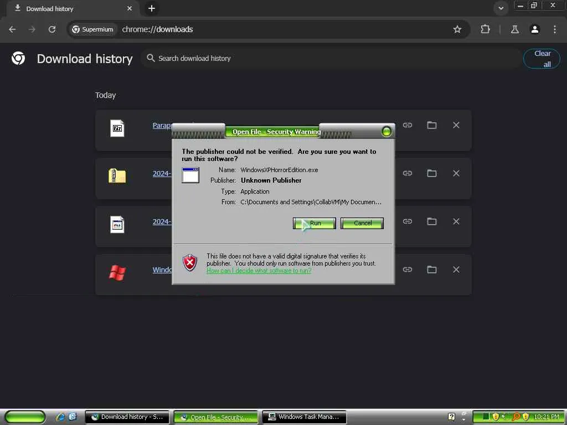The height and width of the screenshot is (425, 567).
Task: Click the exe document icon in third row
Action: click(x=117, y=225)
